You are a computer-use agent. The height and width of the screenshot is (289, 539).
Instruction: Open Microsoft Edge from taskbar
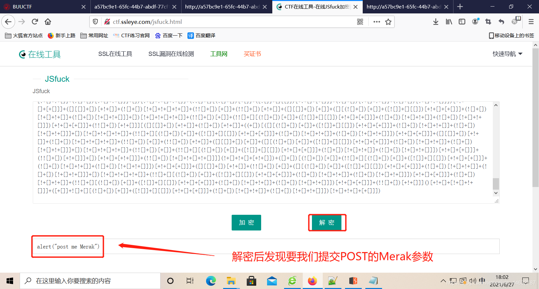click(211, 281)
